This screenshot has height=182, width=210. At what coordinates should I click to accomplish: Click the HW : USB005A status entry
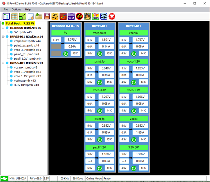[18, 178]
